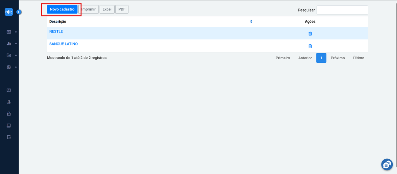Click the Novo cadastro button

pos(62,9)
